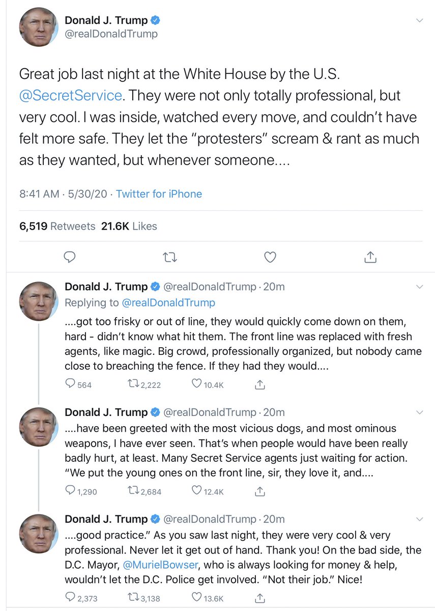Like the reply with 13.6K likes

click(x=196, y=597)
